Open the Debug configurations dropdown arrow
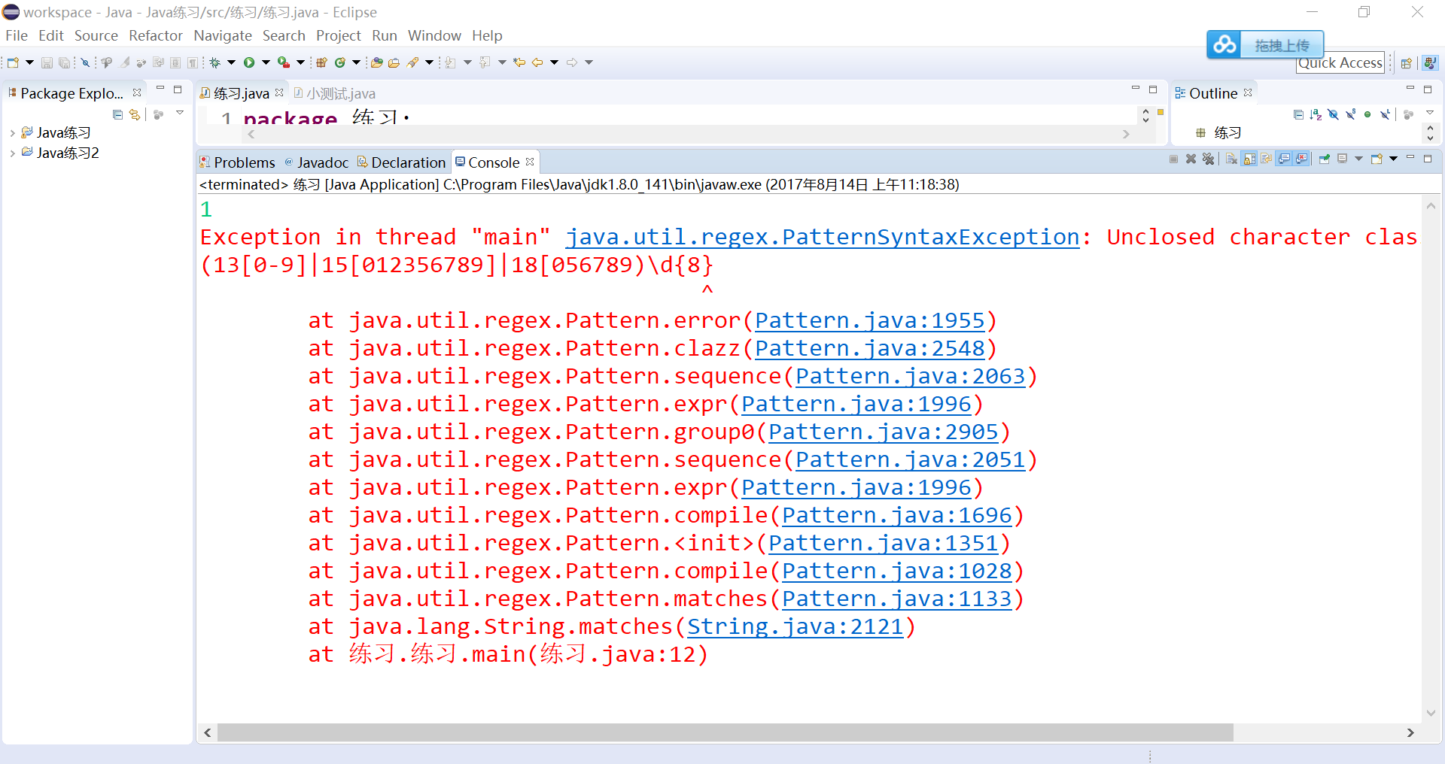1445x764 pixels. [231, 62]
